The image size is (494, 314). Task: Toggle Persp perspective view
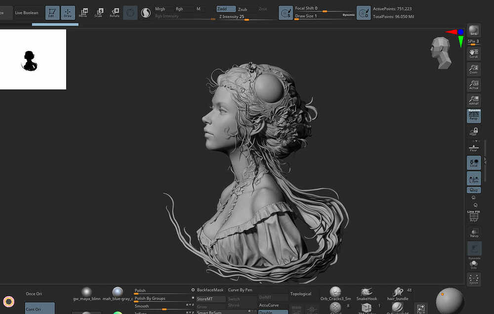[474, 116]
